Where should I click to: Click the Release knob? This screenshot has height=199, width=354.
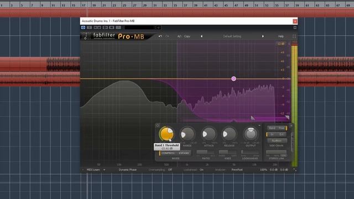click(x=229, y=134)
